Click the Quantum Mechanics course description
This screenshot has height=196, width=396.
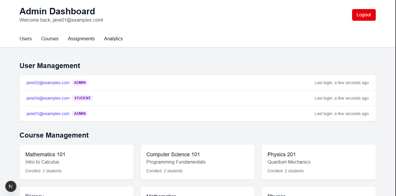(289, 162)
